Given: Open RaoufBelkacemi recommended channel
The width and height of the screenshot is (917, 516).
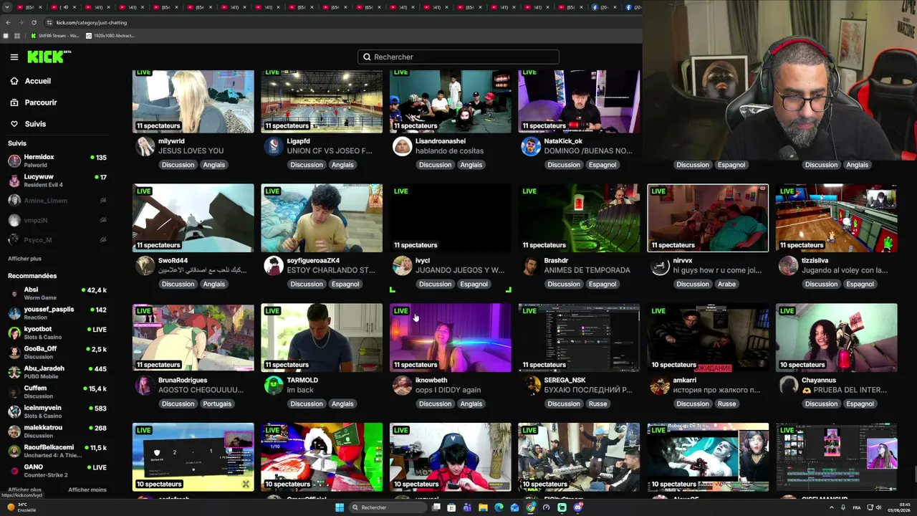Looking at the screenshot, I should (x=57, y=450).
